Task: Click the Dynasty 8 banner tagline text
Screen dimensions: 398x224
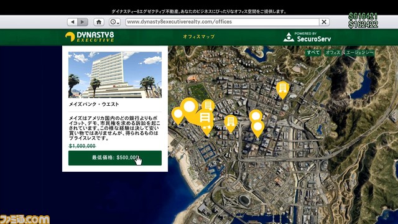Action: (x=199, y=12)
